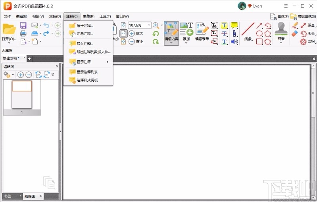Click the blue Undo arrow
Viewport: 317px width, 202px height.
[x=46, y=25]
